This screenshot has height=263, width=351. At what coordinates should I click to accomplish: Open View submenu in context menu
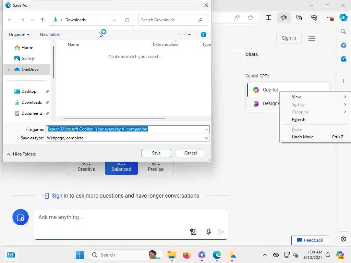click(315, 97)
